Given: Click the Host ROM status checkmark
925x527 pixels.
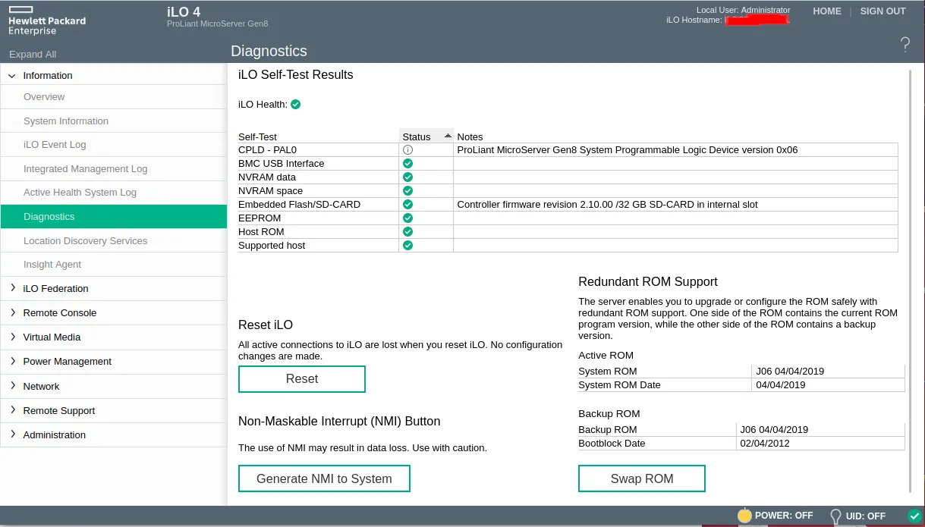Looking at the screenshot, I should [407, 232].
